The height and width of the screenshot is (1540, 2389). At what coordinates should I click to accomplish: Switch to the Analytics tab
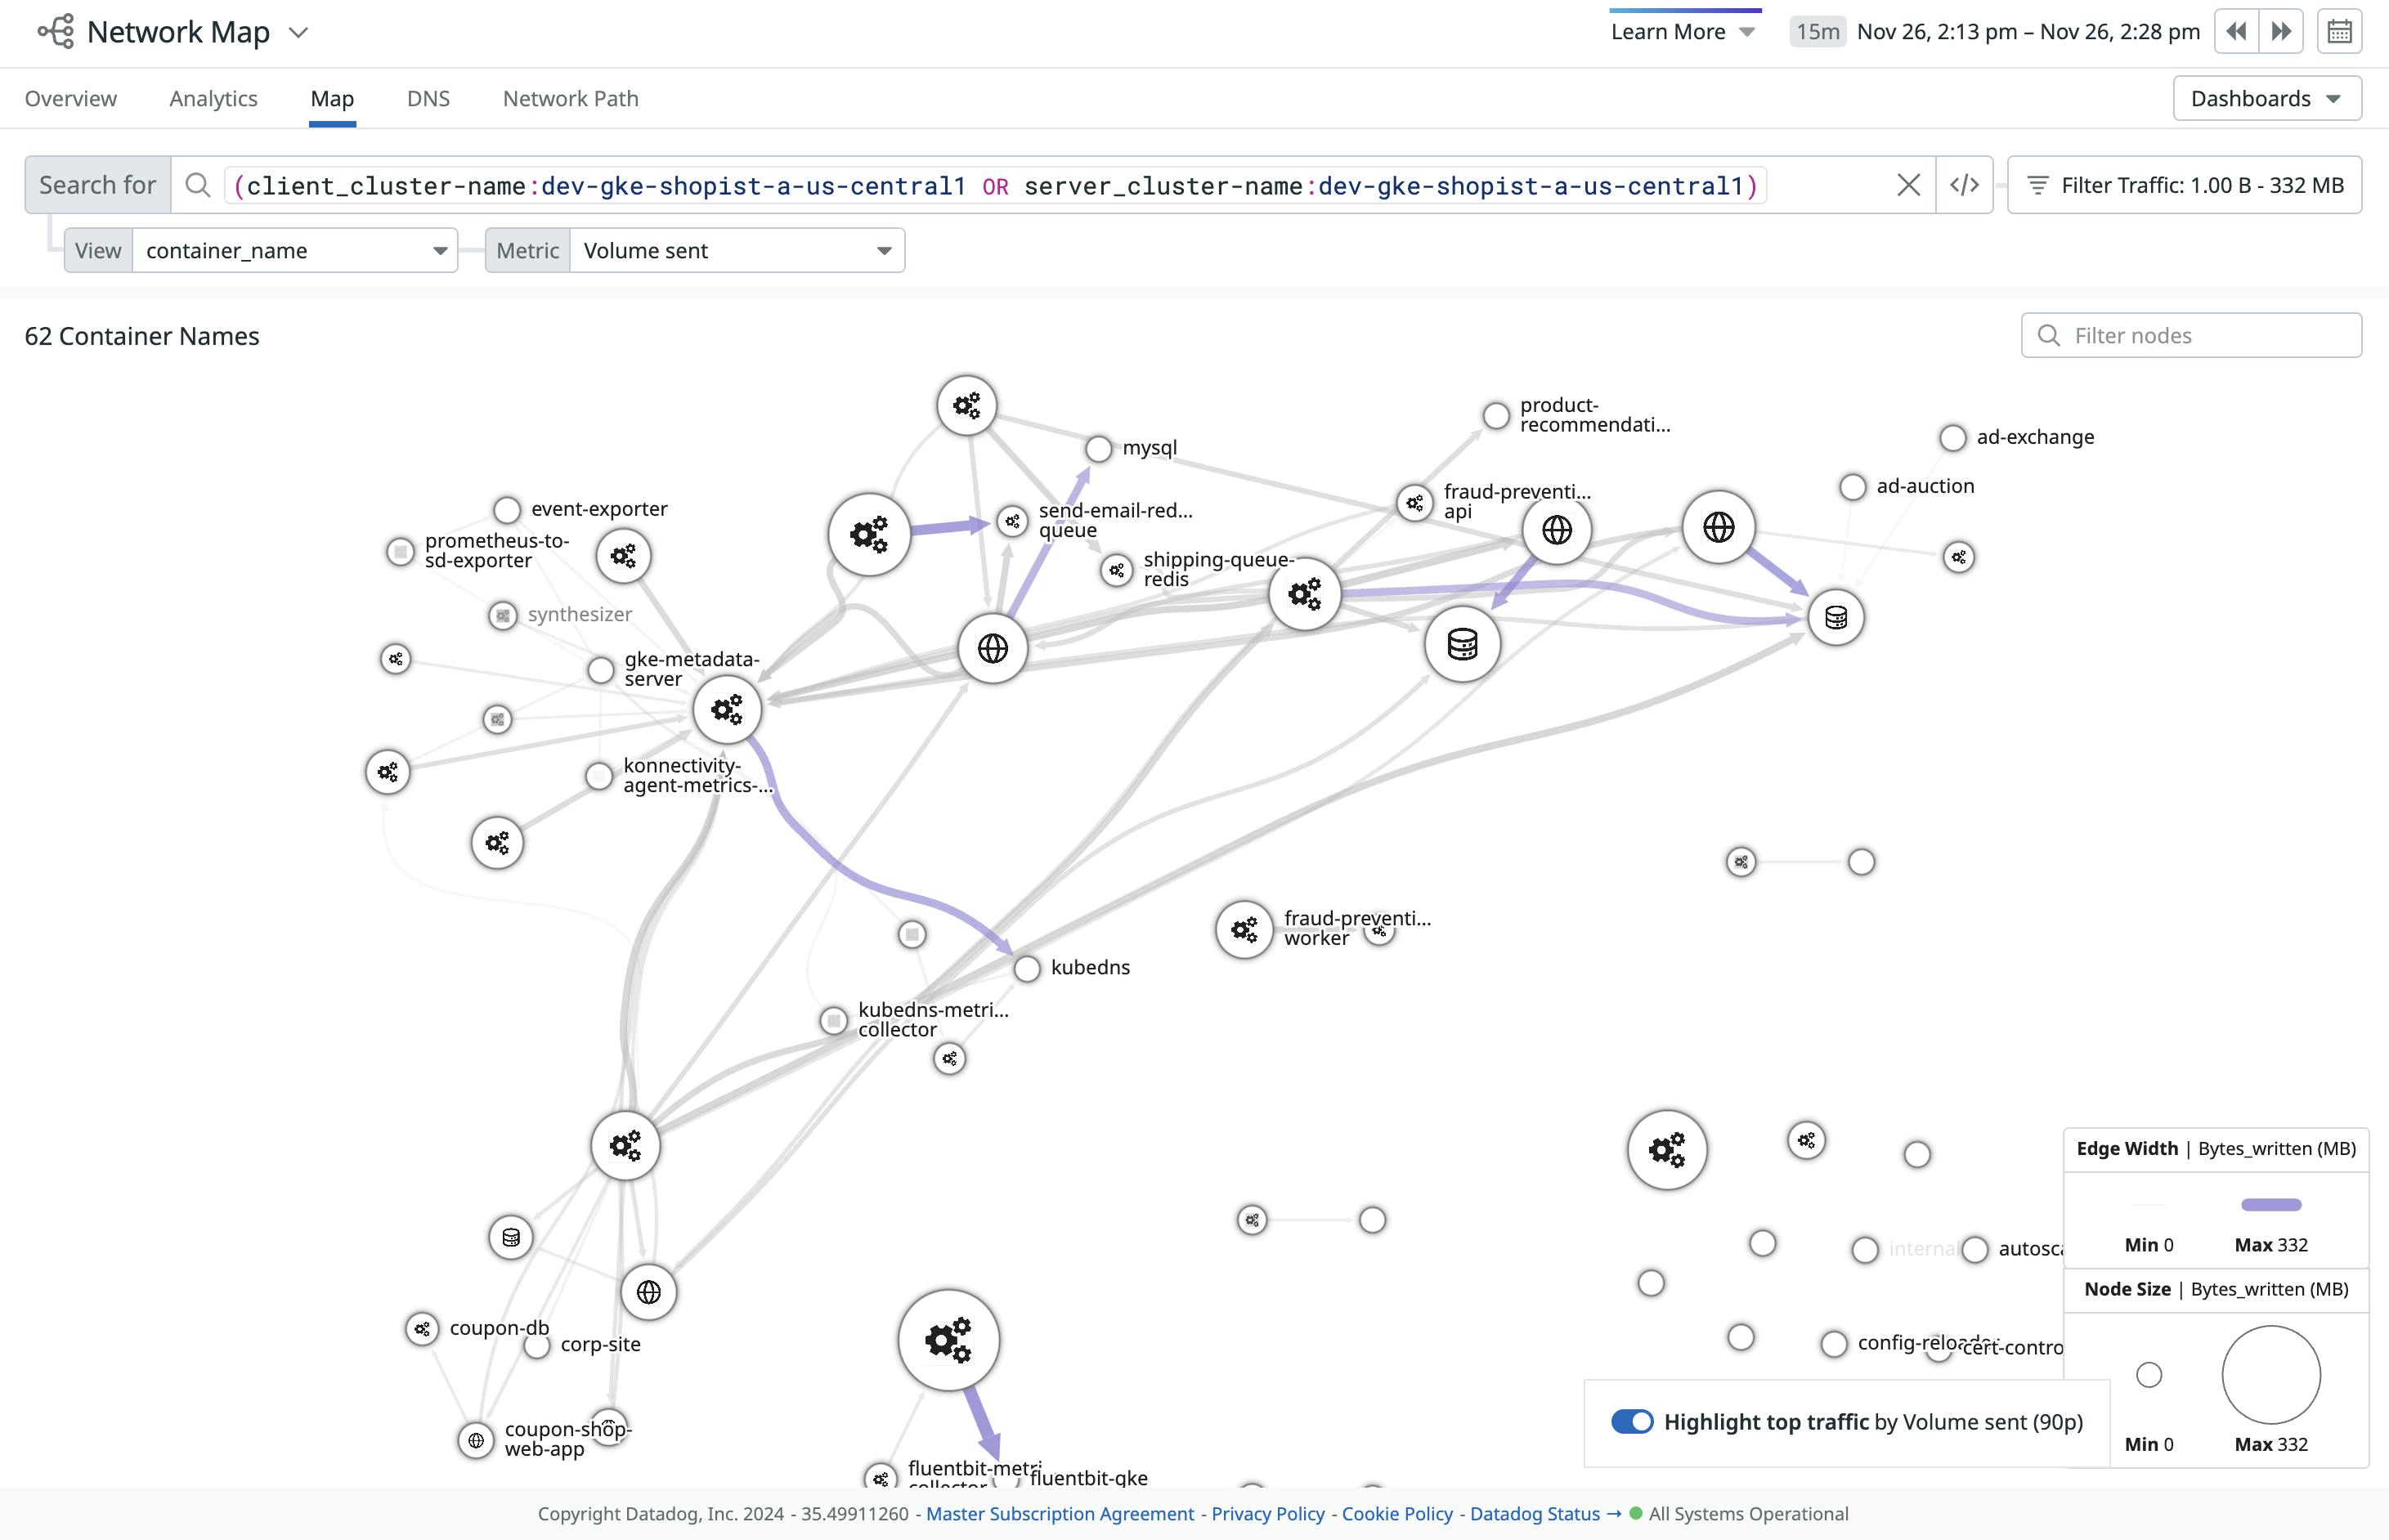click(213, 99)
